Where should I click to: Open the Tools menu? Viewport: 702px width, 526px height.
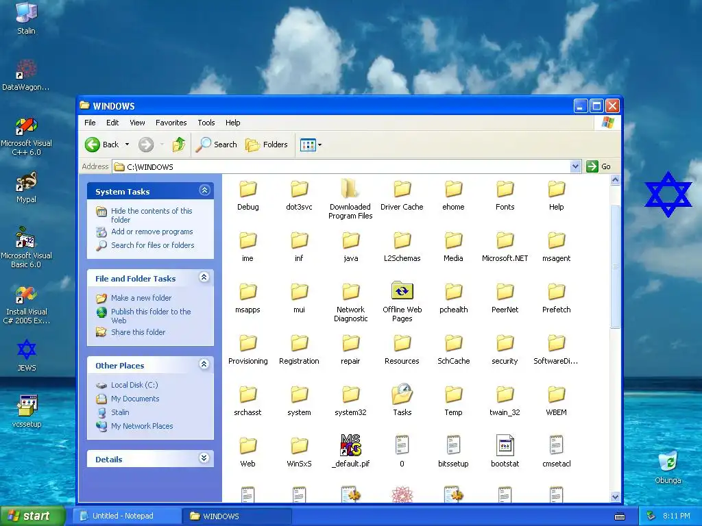(x=206, y=123)
